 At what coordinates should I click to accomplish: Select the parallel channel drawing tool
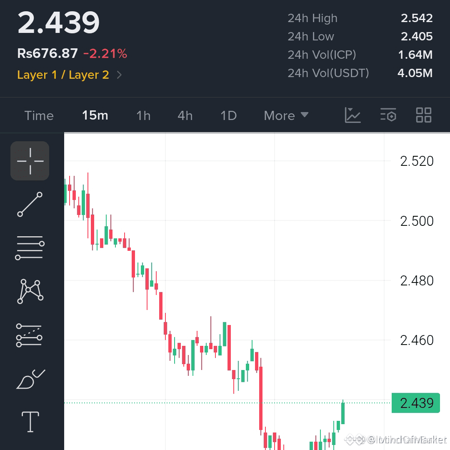point(29,335)
